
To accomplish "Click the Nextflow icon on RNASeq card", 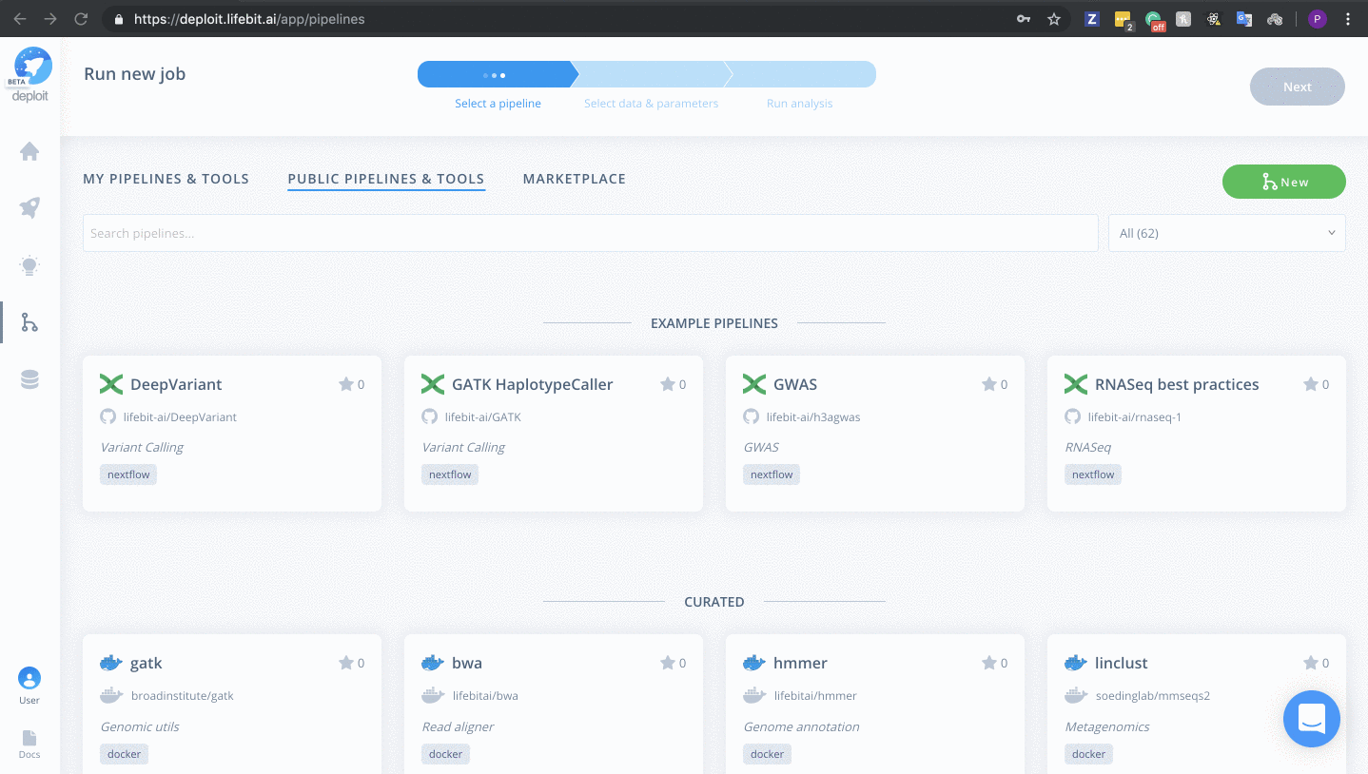I will 1076,384.
